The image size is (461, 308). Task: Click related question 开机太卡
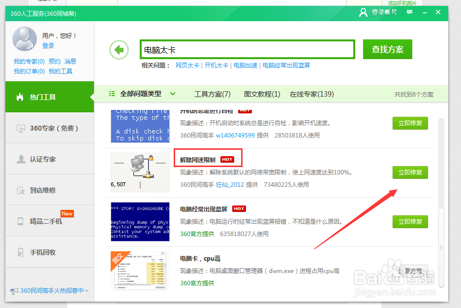216,66
